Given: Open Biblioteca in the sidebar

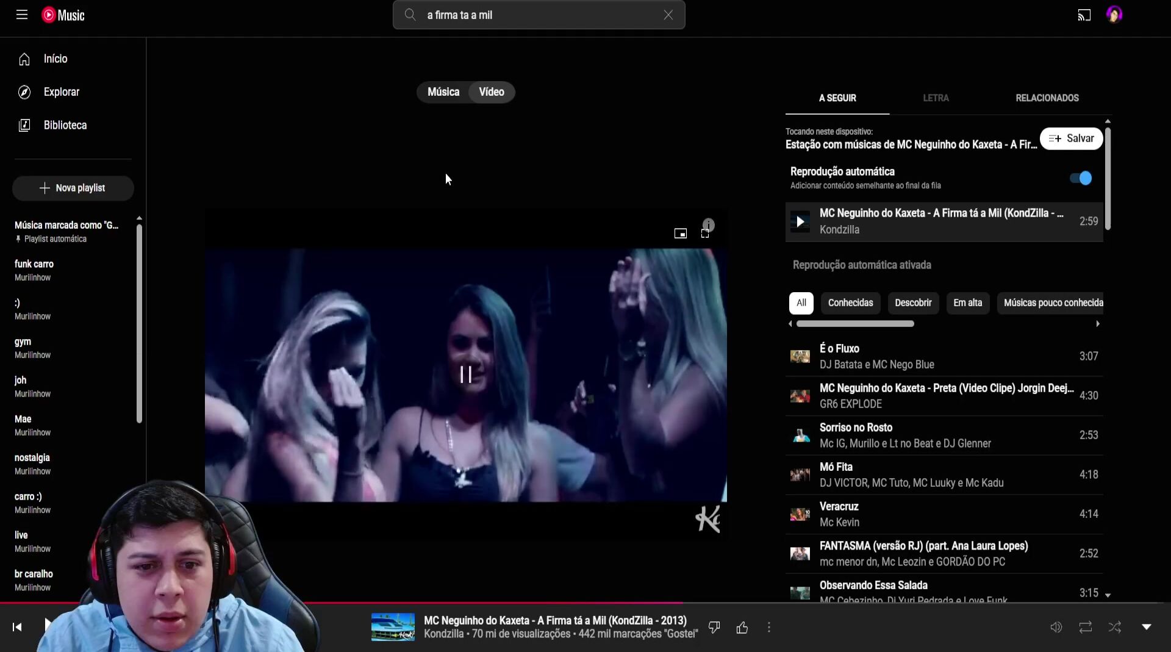Looking at the screenshot, I should pos(73,125).
